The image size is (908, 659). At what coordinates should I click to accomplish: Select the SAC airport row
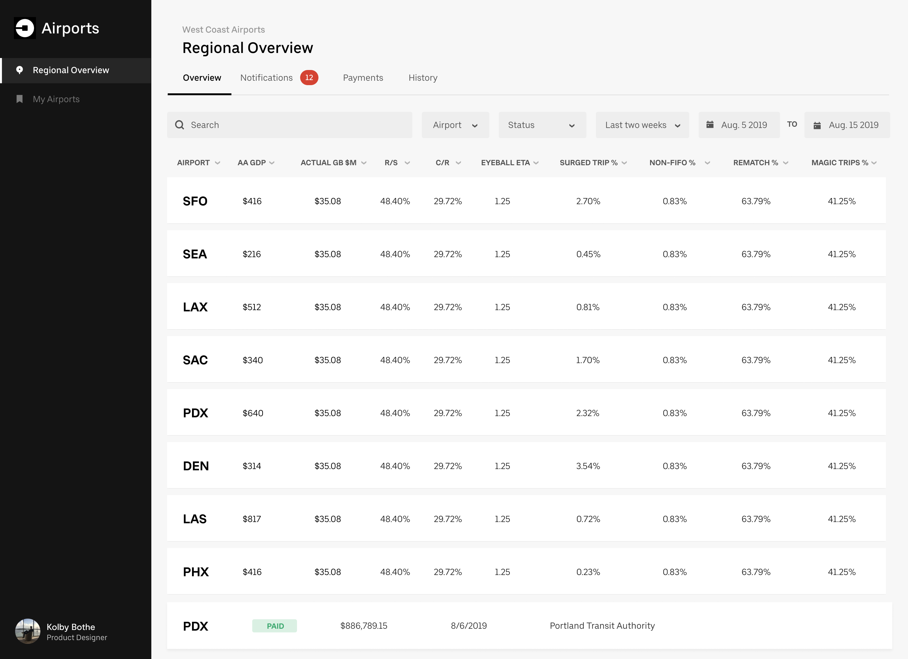[526, 359]
